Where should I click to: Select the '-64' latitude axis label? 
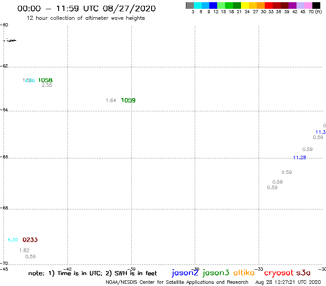point(4,110)
